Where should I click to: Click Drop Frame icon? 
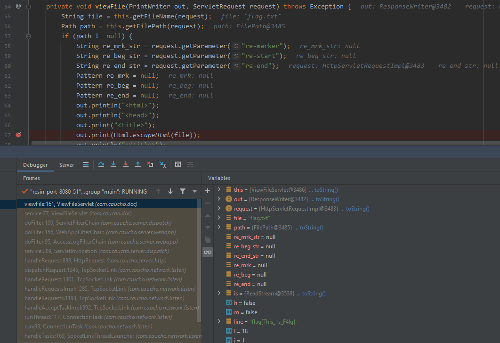150,164
